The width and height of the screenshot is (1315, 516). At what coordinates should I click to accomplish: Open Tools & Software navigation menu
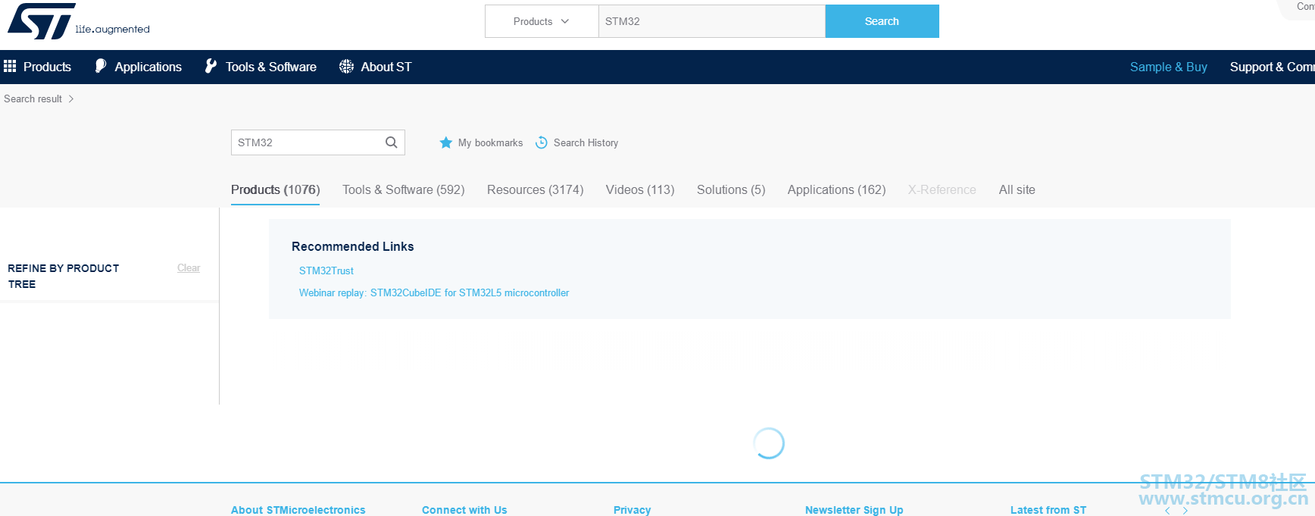coord(270,67)
